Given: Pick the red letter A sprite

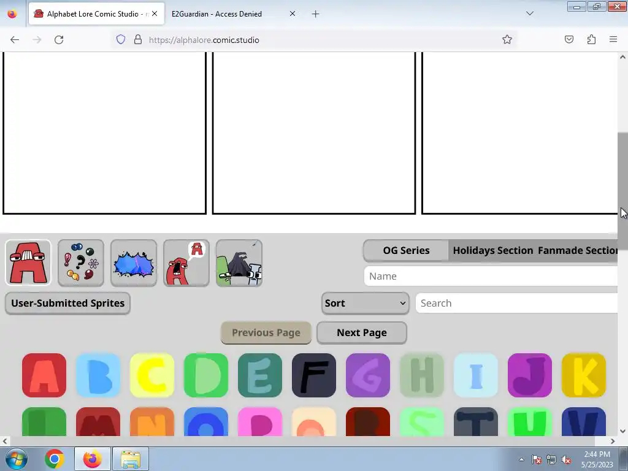Looking at the screenshot, I should (x=44, y=375).
